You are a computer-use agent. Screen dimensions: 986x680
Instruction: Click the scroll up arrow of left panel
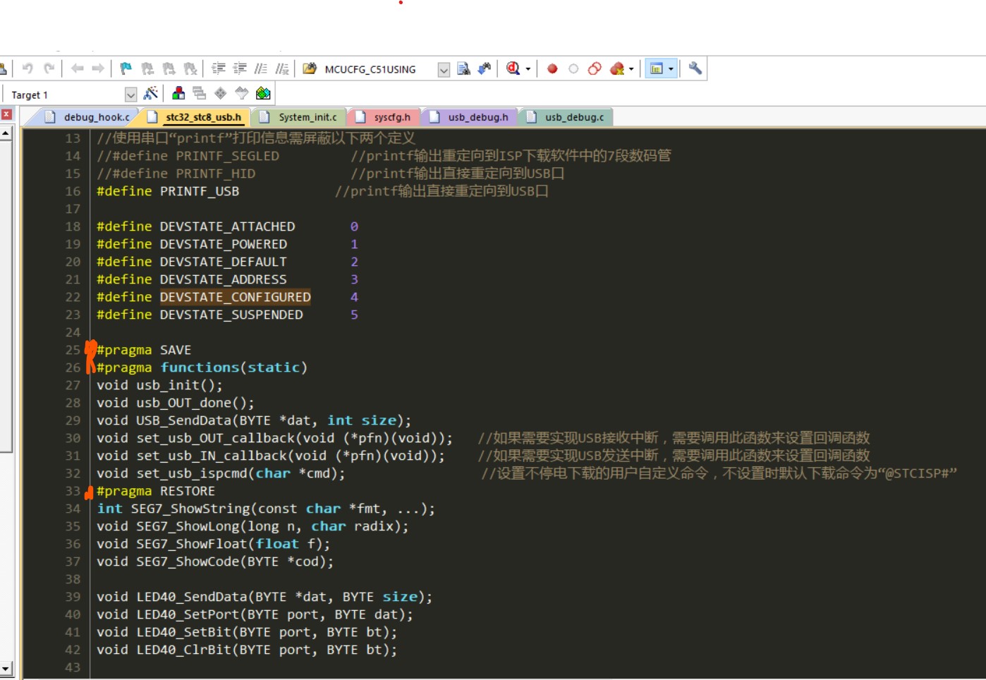click(6, 133)
